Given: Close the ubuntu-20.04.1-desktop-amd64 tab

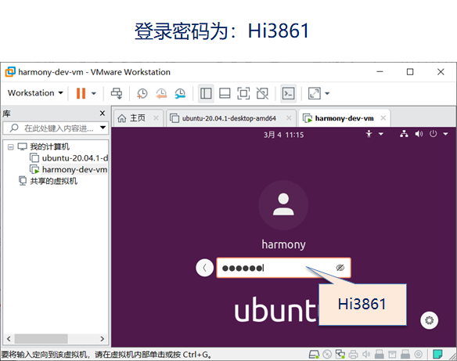Looking at the screenshot, I should (289, 117).
